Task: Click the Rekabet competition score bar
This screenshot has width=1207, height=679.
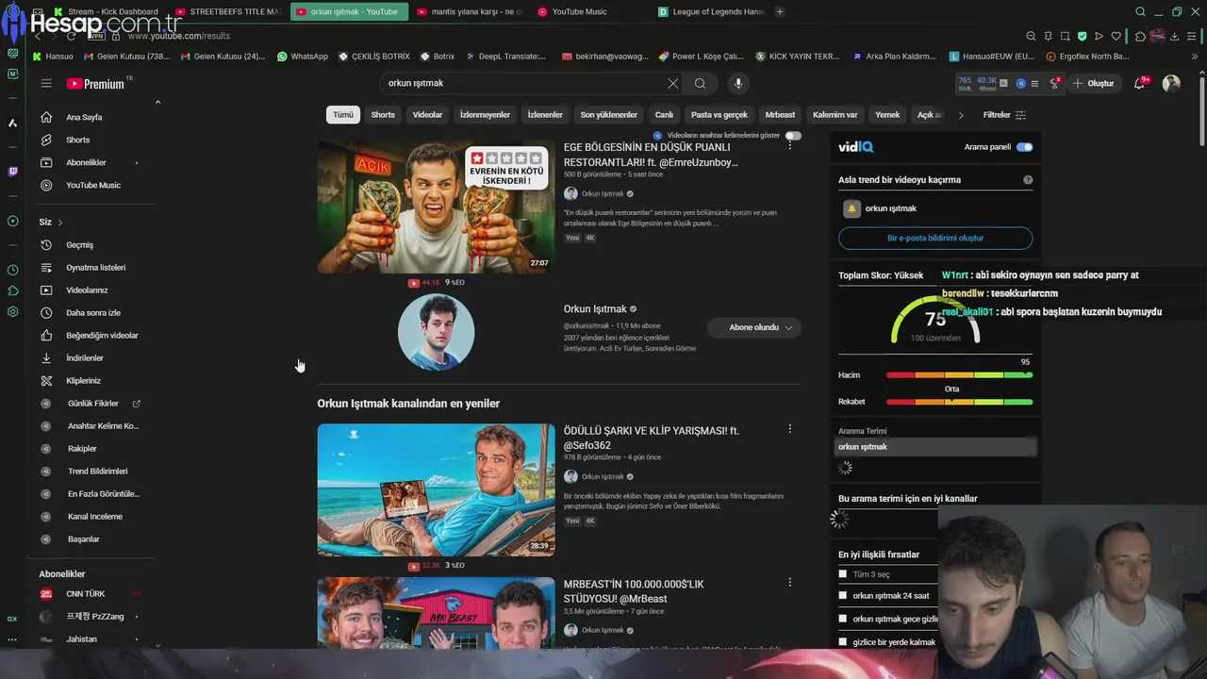Action: (x=959, y=402)
